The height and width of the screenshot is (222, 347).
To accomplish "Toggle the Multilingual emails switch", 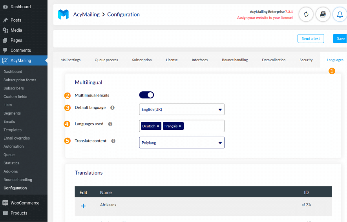I will coord(146,95).
